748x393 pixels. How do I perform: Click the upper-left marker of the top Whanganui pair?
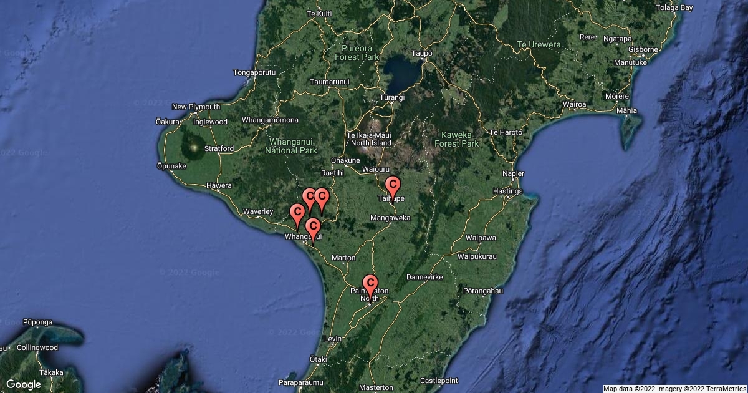point(309,198)
